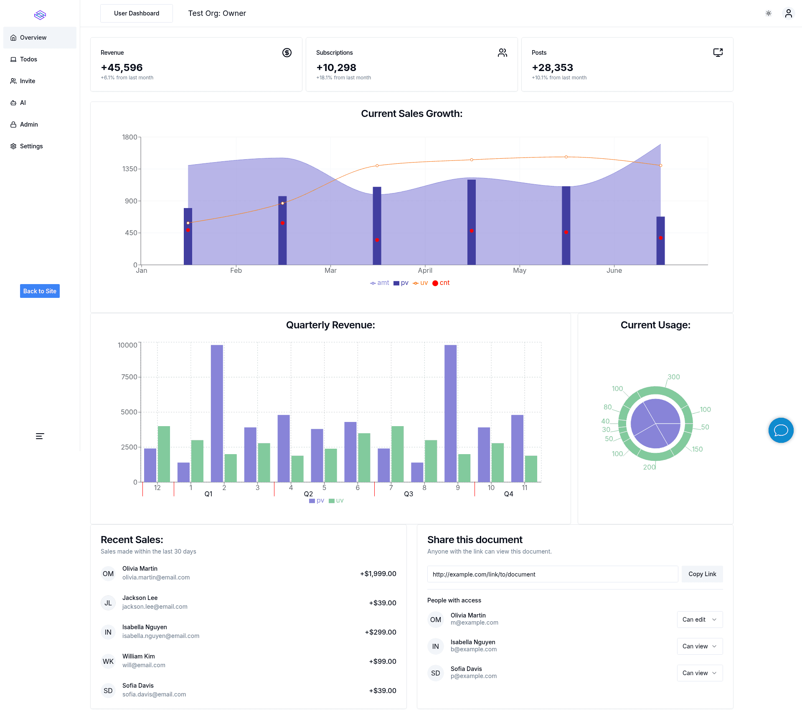Click the Revenue value +45,596

click(122, 68)
